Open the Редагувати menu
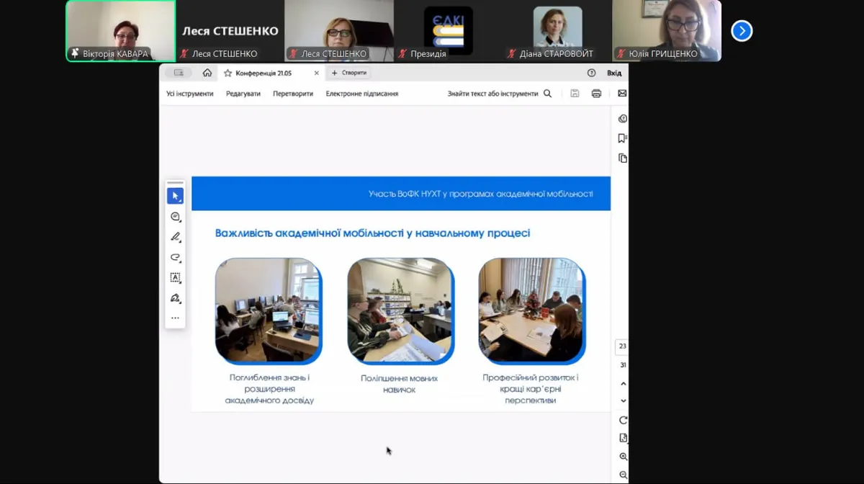Viewport: 864px width, 484px height. (x=243, y=94)
